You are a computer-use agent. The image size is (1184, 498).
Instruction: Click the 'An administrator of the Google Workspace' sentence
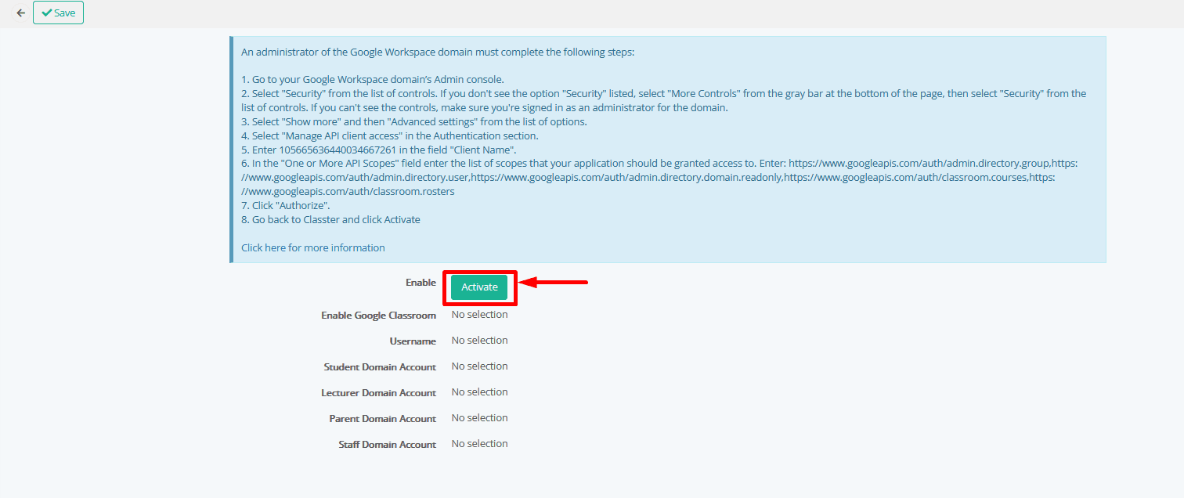click(437, 52)
